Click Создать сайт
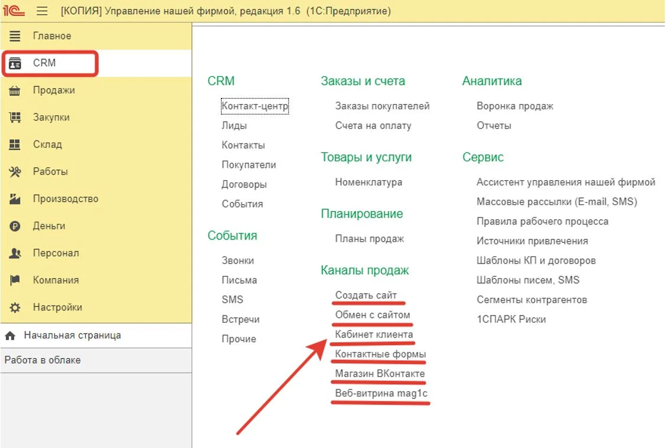 pyautogui.click(x=366, y=296)
